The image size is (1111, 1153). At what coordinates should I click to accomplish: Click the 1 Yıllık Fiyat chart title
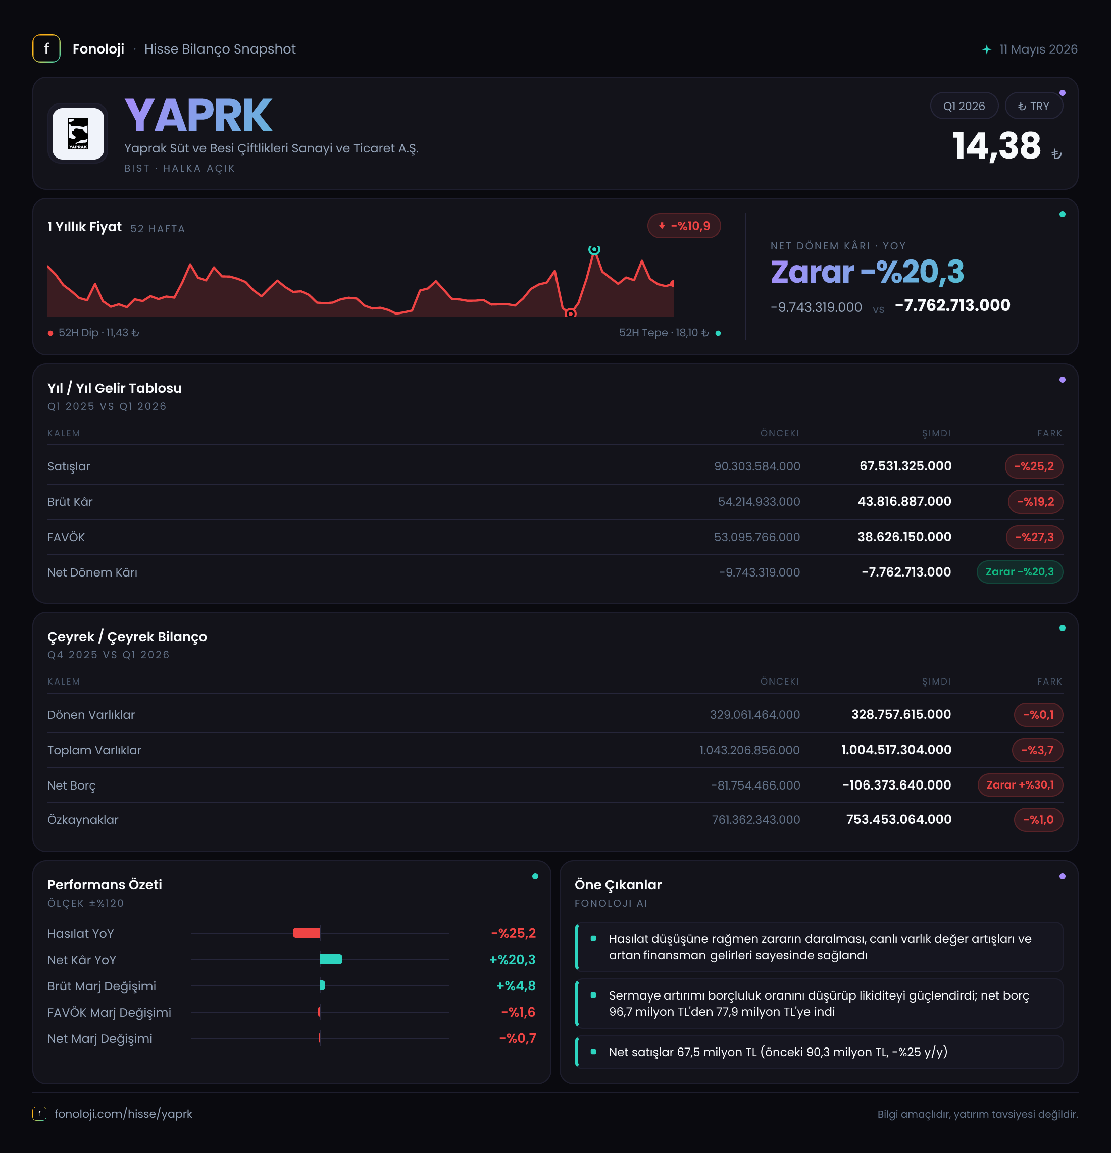tap(85, 227)
